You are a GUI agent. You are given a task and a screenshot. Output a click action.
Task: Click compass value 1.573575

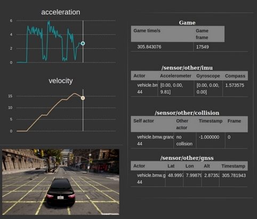pos(235,85)
